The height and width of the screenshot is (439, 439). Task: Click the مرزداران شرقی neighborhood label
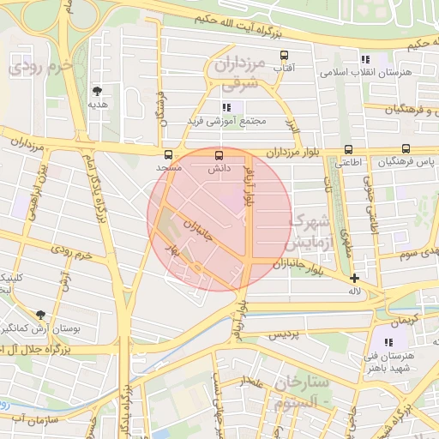[240, 74]
